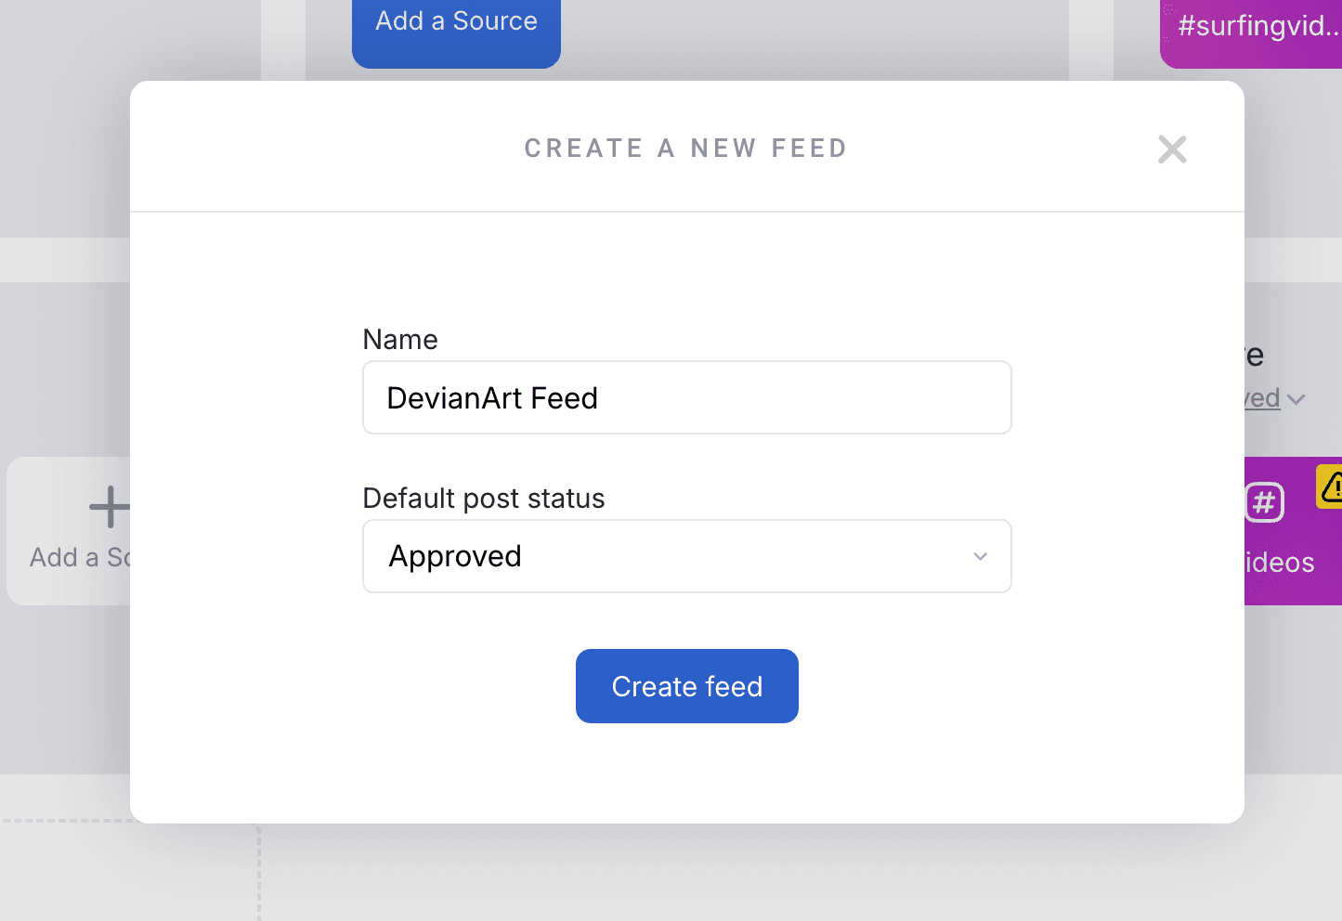Click the Default post status label
This screenshot has height=921, width=1342.
pyautogui.click(x=483, y=498)
